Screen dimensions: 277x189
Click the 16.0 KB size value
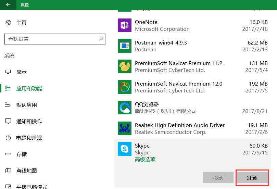(259, 22)
